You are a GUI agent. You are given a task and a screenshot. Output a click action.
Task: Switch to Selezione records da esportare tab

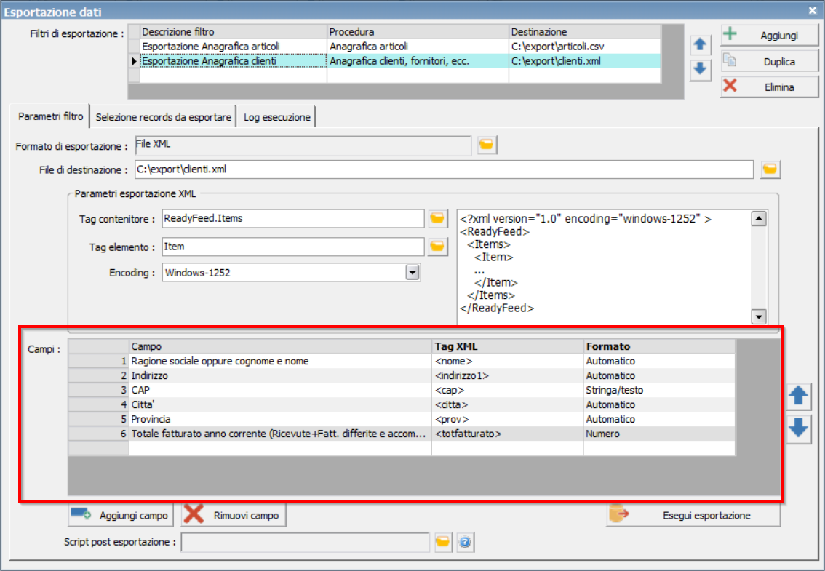(x=163, y=117)
